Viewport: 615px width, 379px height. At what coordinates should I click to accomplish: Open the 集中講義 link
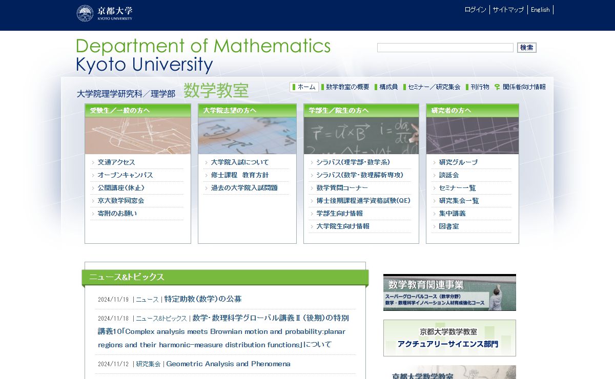[452, 214]
